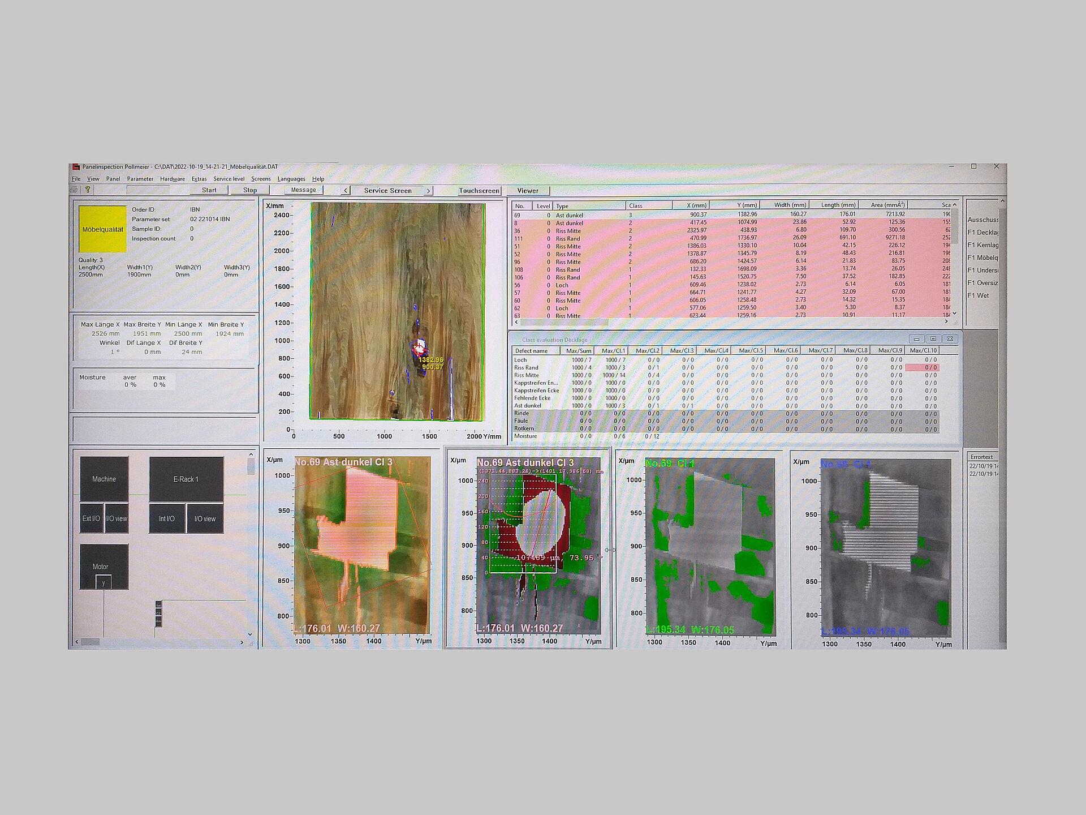1086x815 pixels.
Task: Select the Ext I/O block
Action: [x=91, y=518]
